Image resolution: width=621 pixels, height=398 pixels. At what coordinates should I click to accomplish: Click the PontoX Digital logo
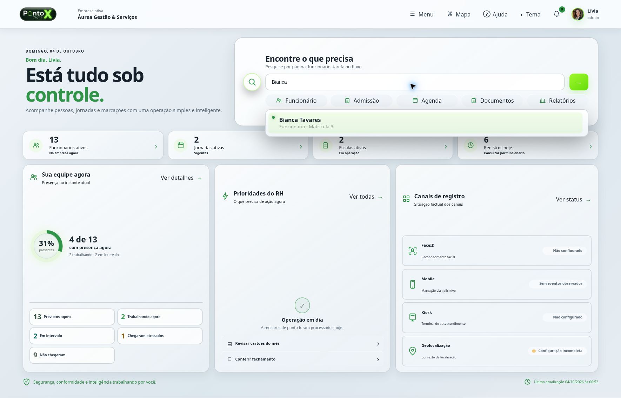[x=38, y=14]
